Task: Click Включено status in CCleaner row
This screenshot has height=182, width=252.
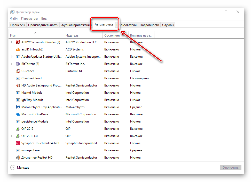Action: point(112,71)
